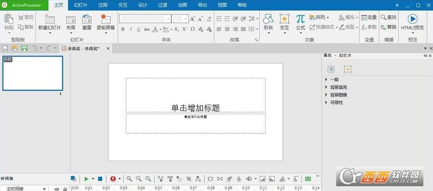Open the Layout (布局) button
Screen dimensions: 433x191
coord(71,23)
